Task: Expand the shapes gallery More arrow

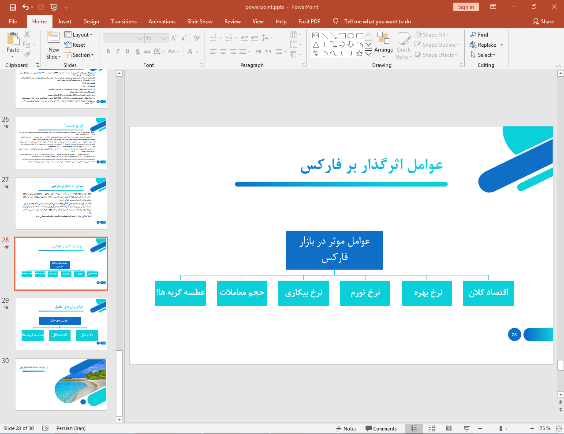Action: 368,54
